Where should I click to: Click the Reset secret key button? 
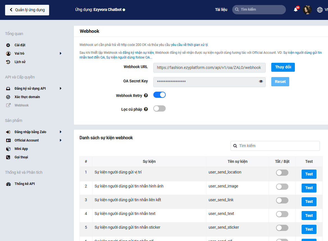pos(280,82)
